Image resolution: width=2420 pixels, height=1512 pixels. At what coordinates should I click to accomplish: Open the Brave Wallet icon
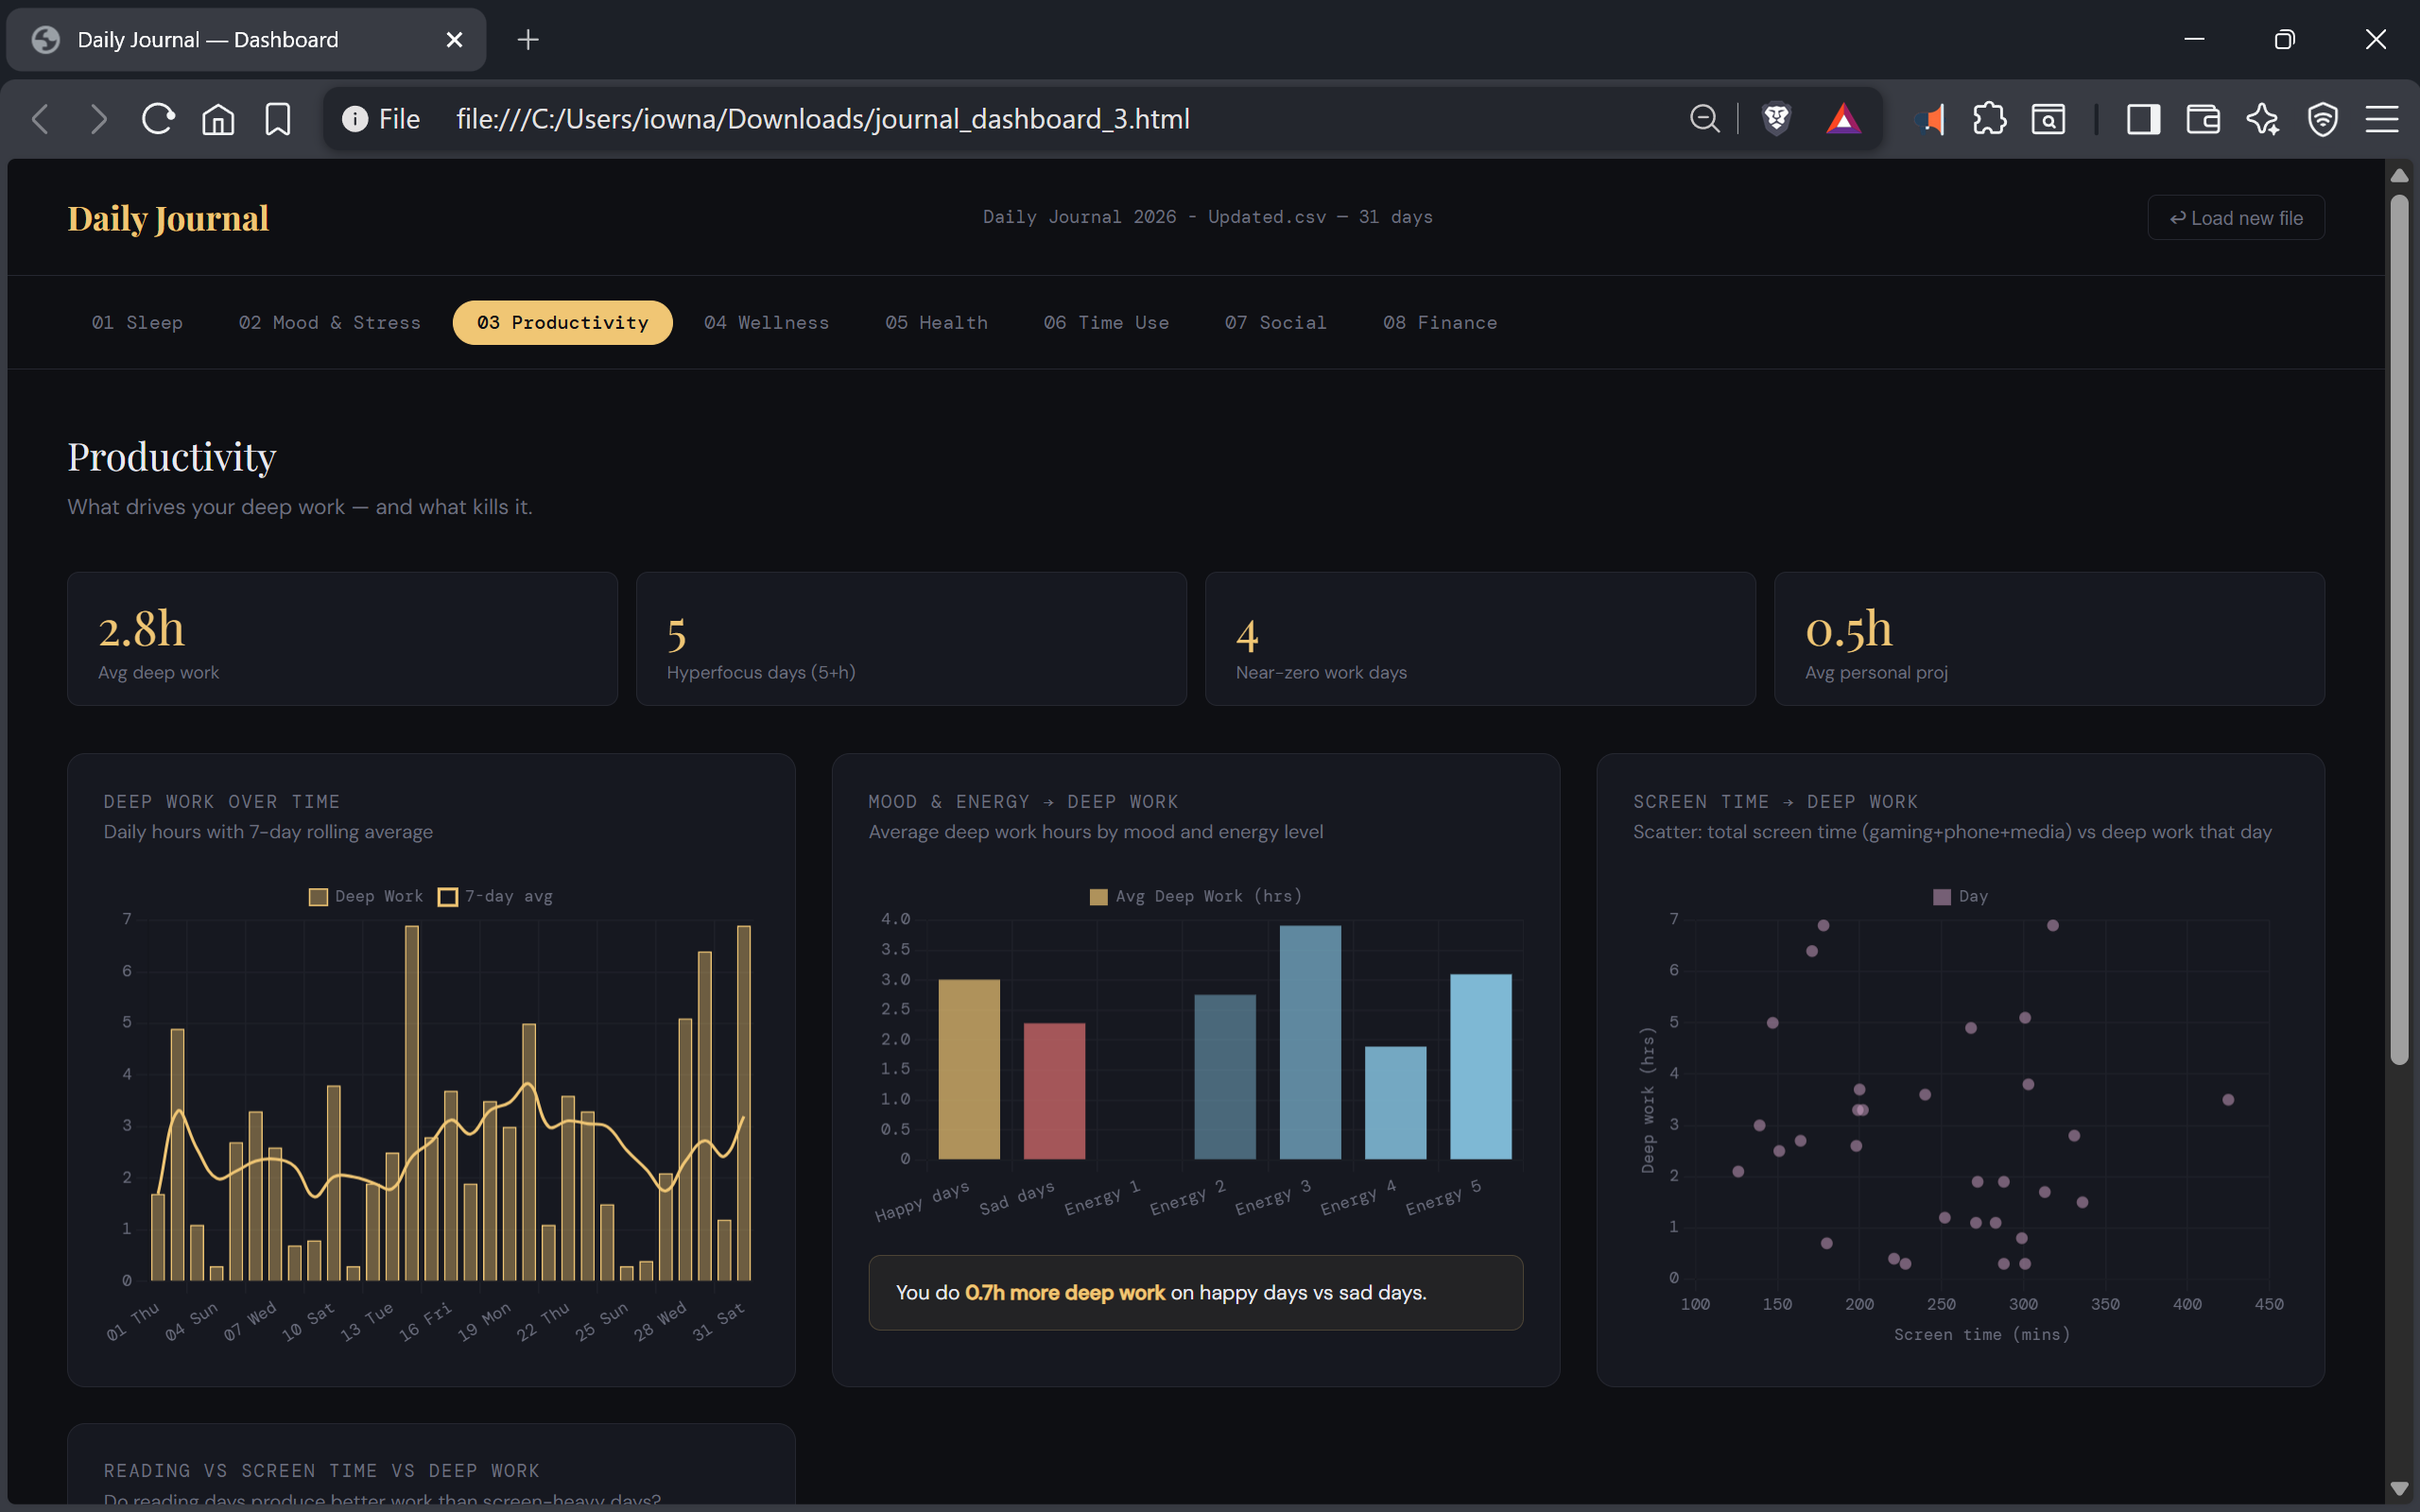pos(2203,119)
